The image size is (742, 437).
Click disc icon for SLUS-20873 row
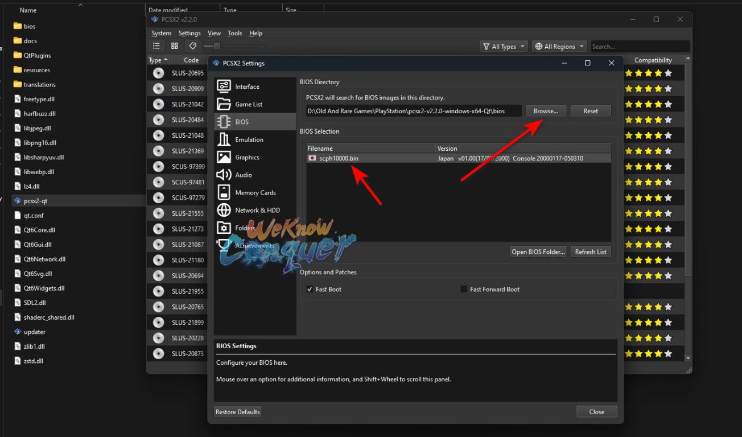[158, 353]
